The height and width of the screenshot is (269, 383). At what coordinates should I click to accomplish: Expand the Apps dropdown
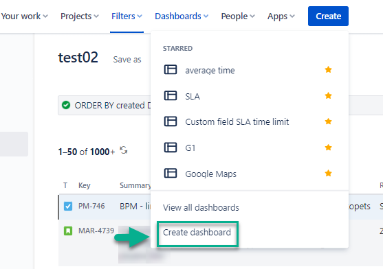tap(281, 16)
